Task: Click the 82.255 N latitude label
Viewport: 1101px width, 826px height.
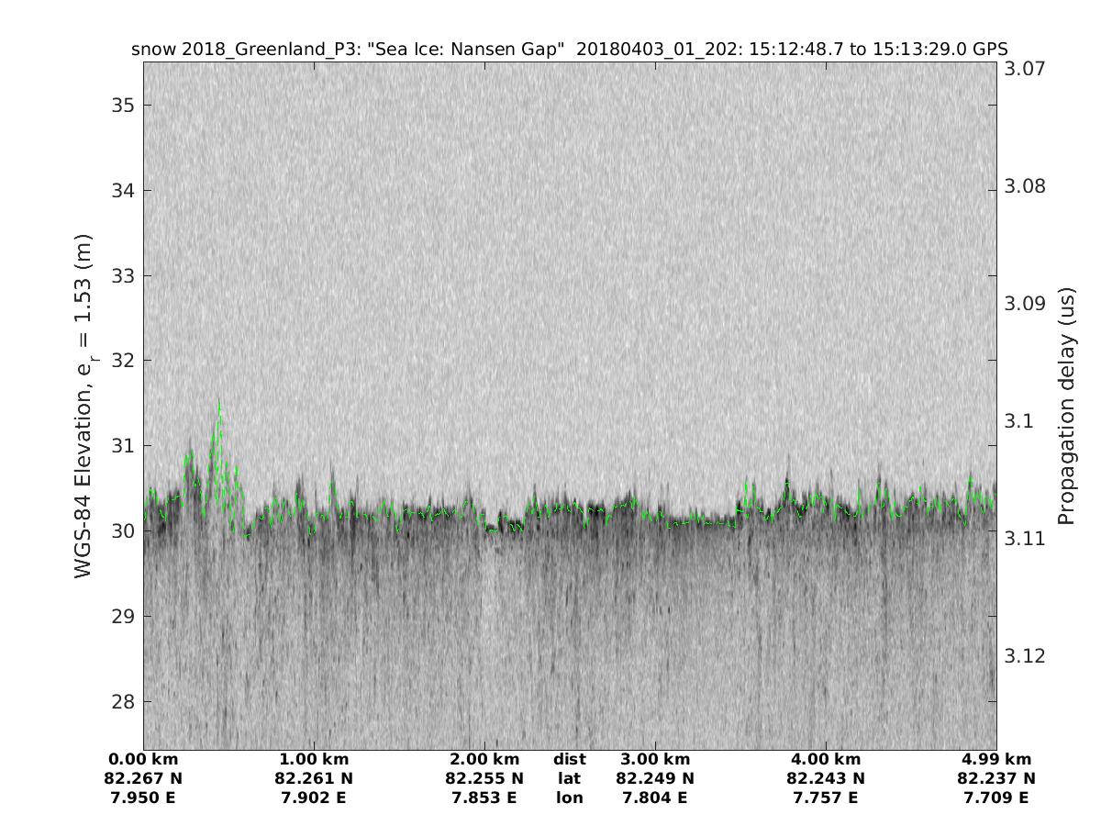Action: click(x=484, y=778)
